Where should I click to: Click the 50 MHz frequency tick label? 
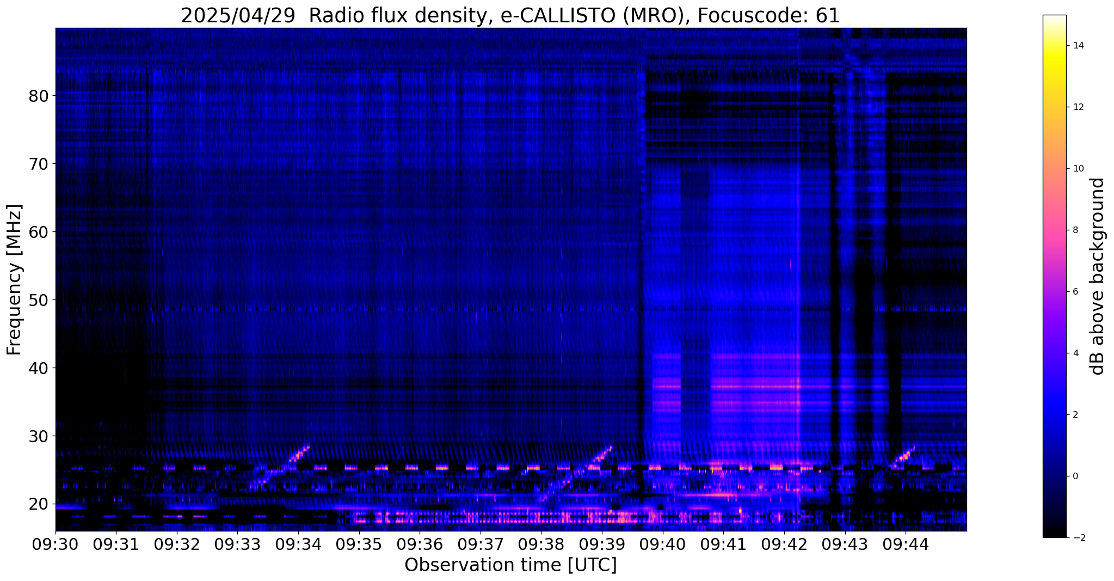point(39,300)
